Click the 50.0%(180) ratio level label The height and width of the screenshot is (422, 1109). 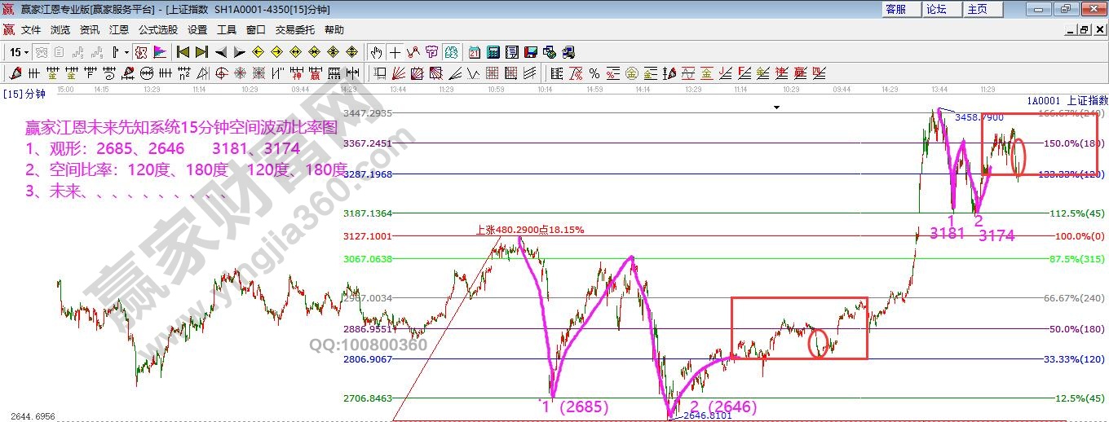(x=1075, y=328)
